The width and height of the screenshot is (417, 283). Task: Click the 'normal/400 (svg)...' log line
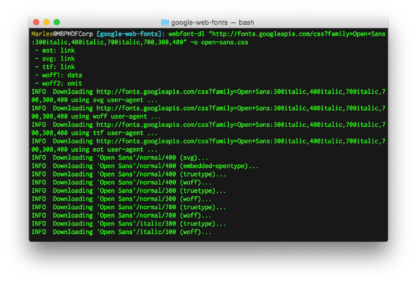tap(120, 158)
